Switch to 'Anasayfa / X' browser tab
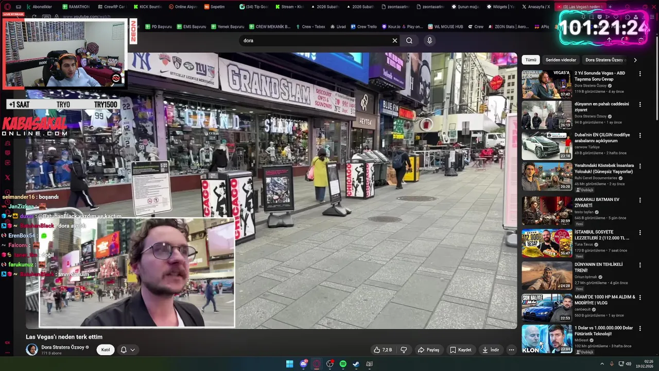 536,7
